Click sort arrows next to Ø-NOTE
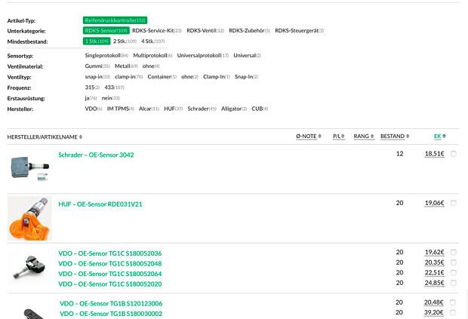 tap(319, 136)
